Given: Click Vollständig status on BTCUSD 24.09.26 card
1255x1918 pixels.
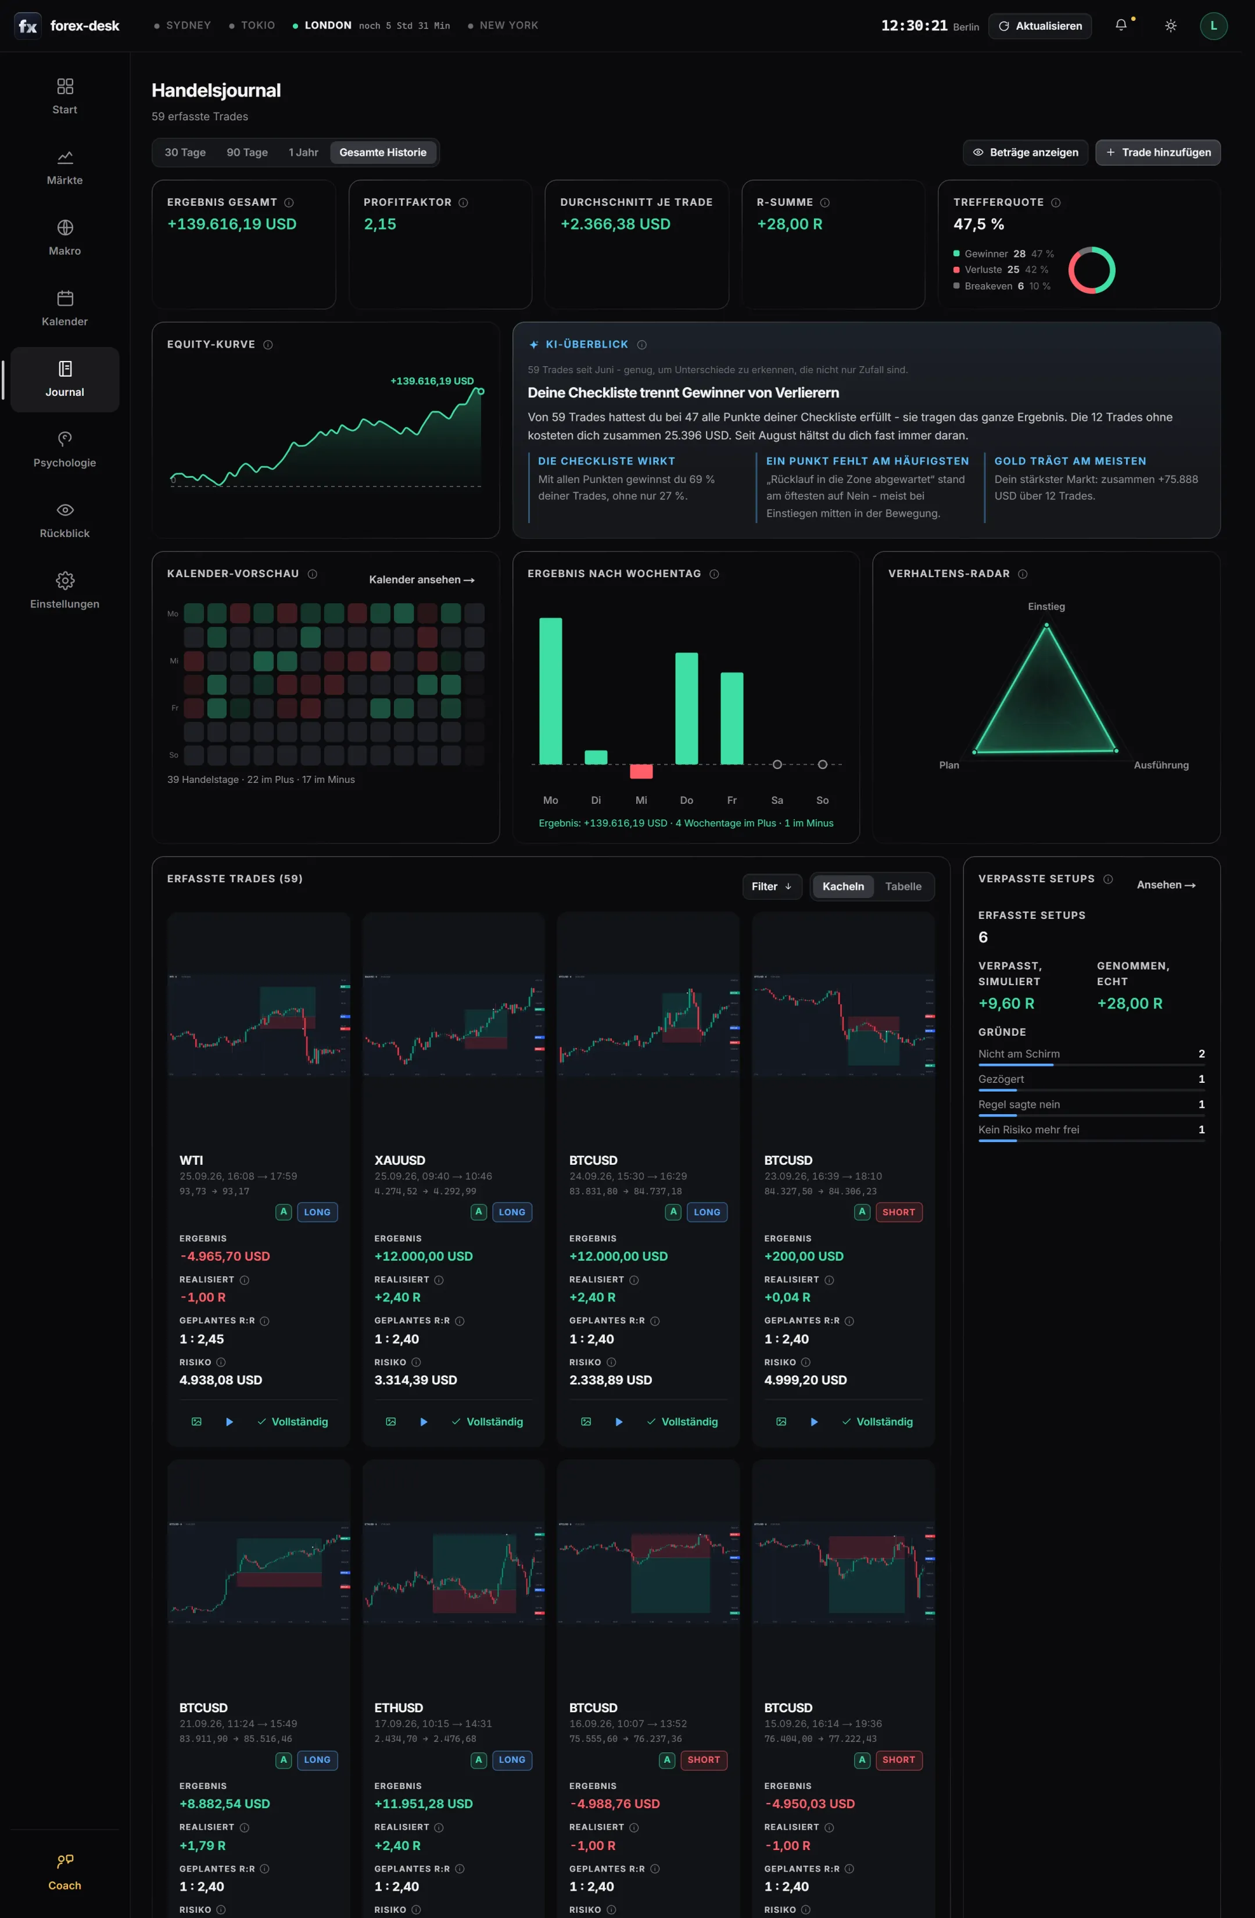Looking at the screenshot, I should point(682,1422).
